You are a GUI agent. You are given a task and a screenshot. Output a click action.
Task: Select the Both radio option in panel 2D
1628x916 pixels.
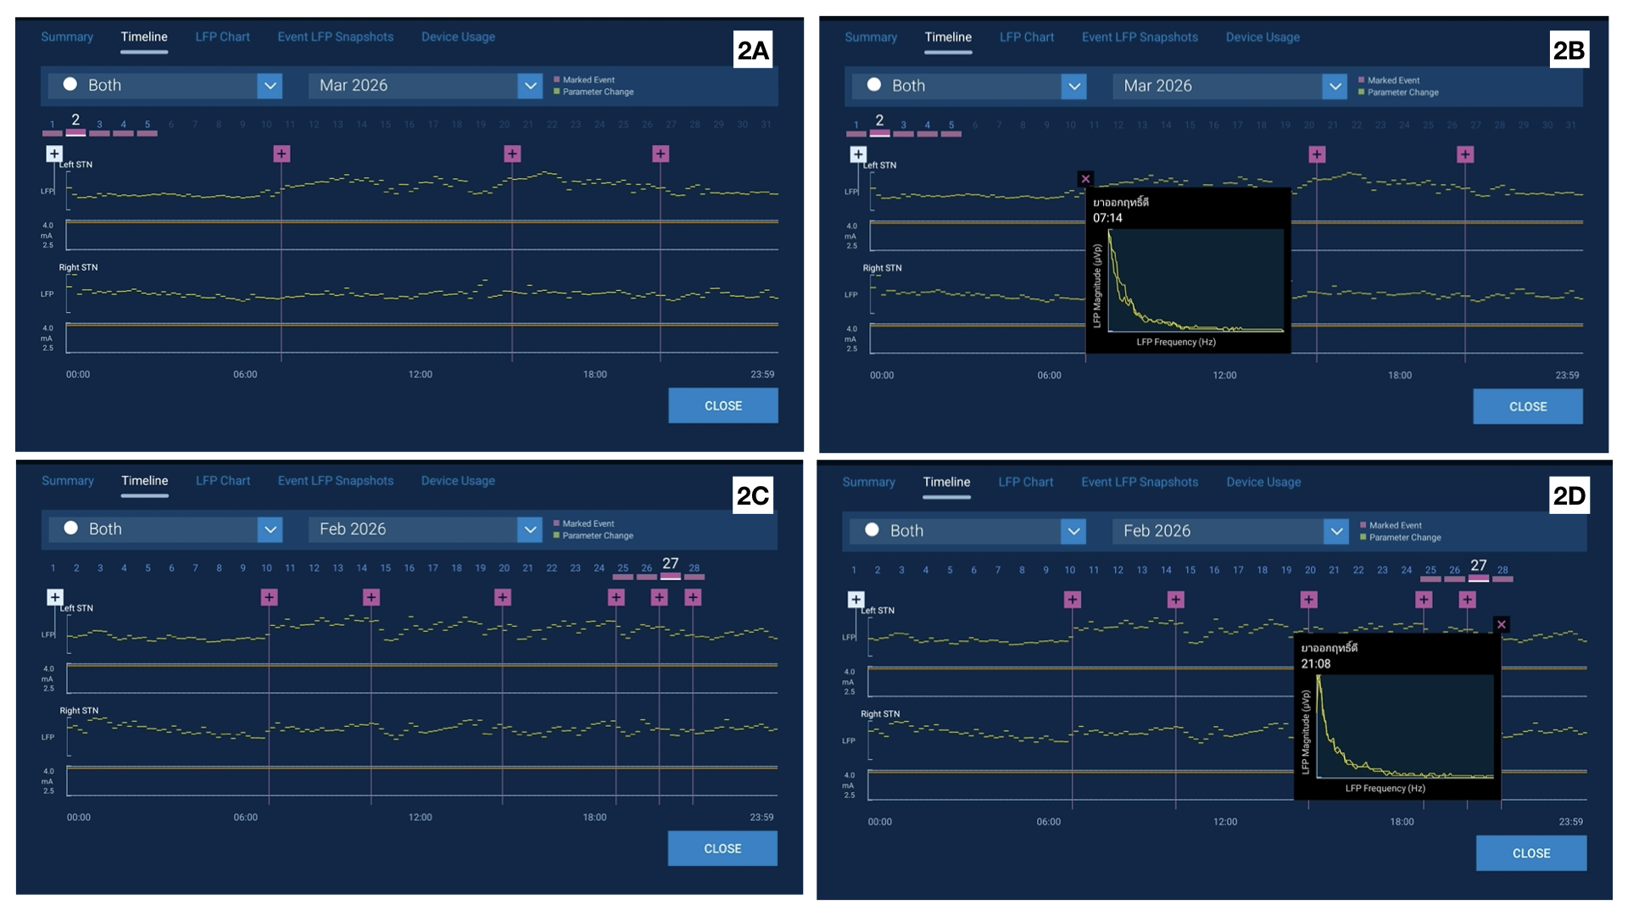click(872, 530)
